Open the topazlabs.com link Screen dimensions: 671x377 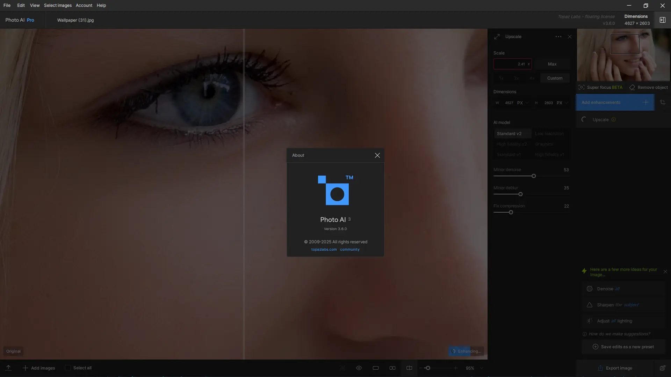(x=324, y=250)
